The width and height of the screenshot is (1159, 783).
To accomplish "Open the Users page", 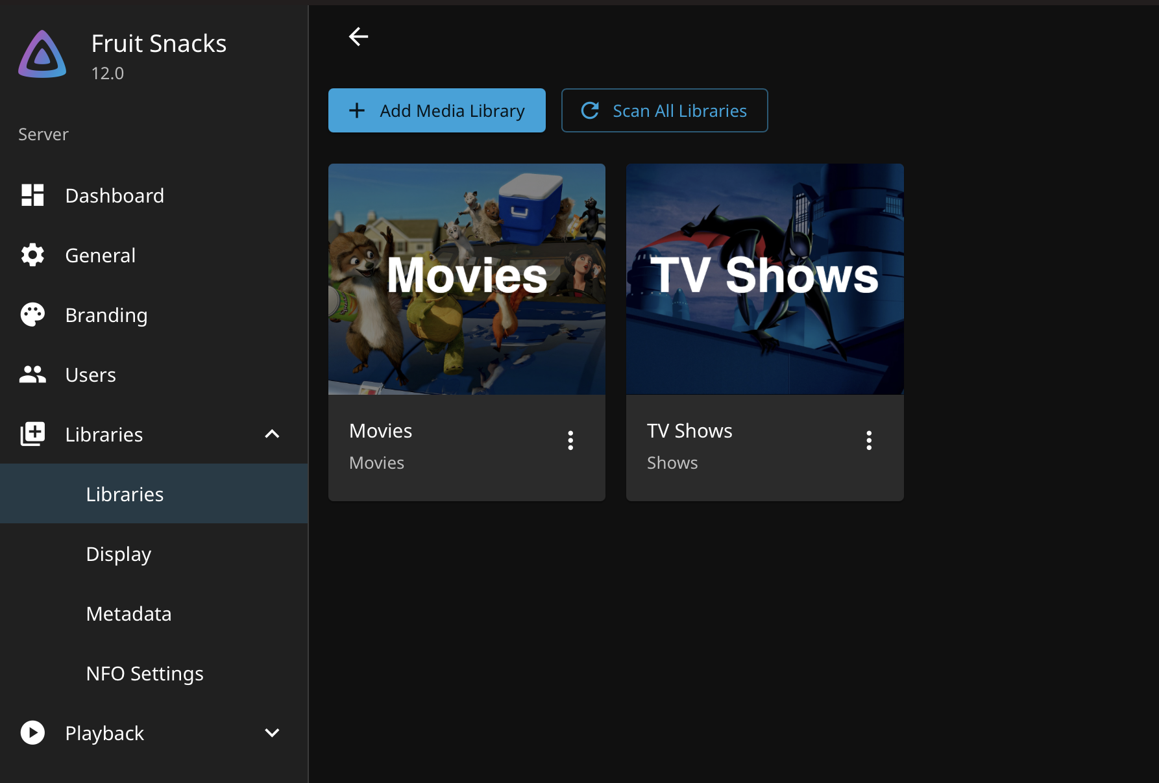I will coord(154,375).
